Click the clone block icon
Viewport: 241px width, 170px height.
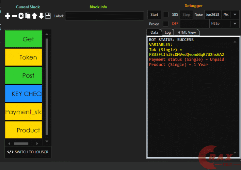[28, 16]
